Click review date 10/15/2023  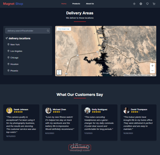pos(11,136)
